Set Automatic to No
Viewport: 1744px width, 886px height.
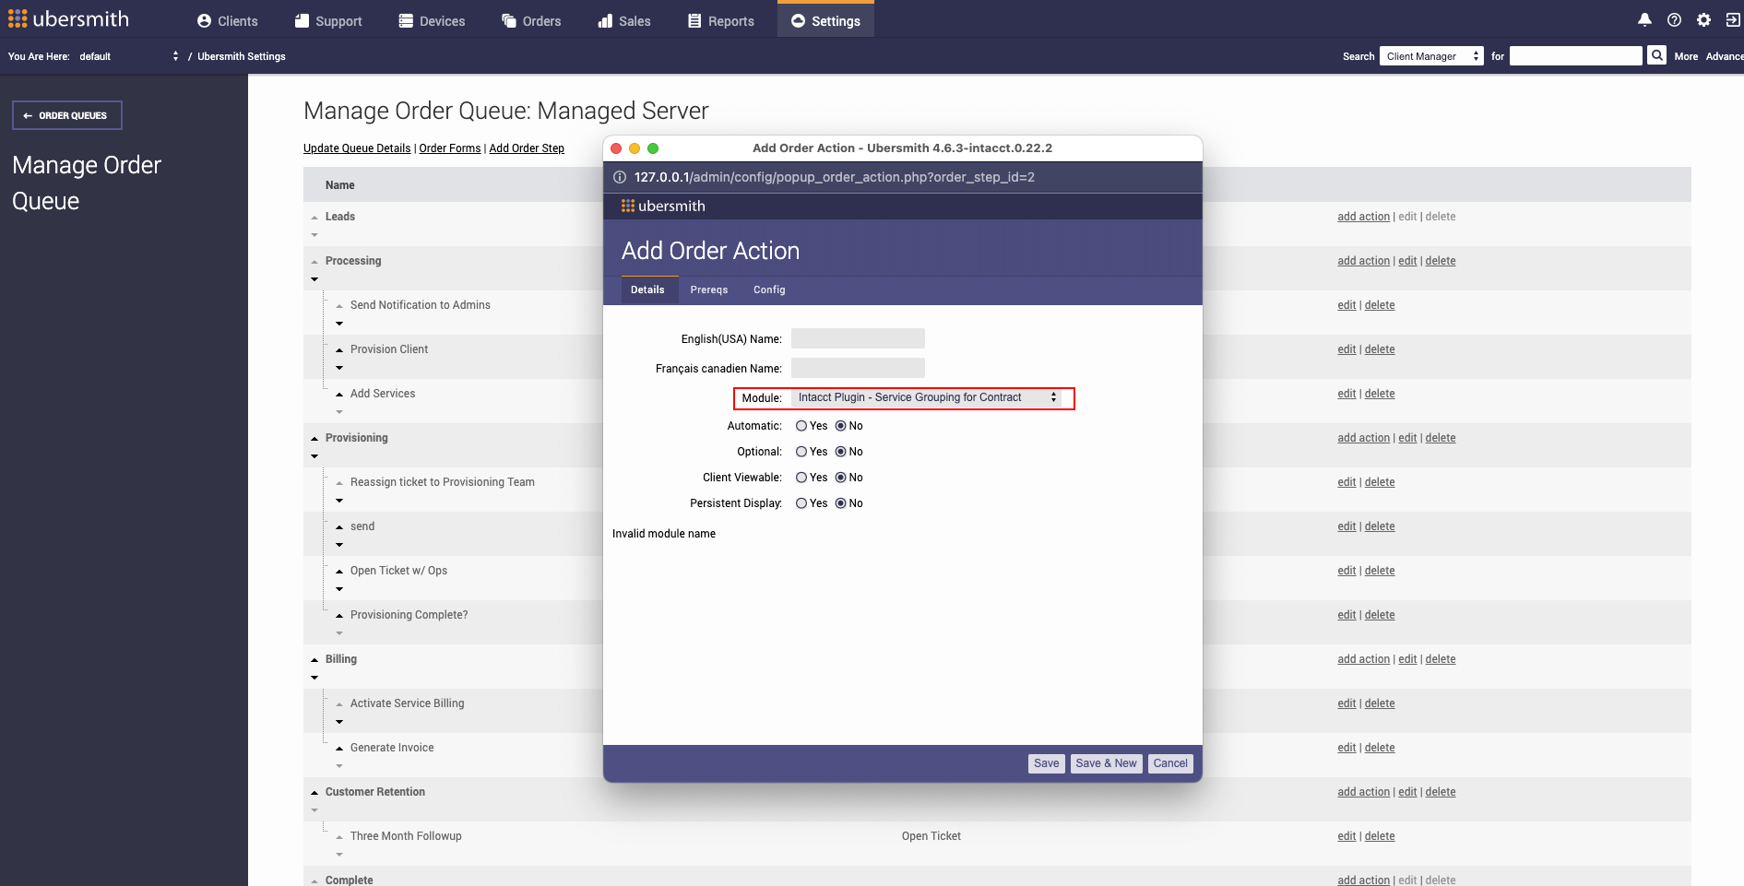click(x=841, y=426)
